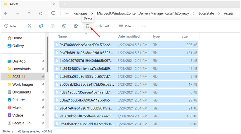Click the Delete trash can icon
Screen dimensions: 241x134
87,26
